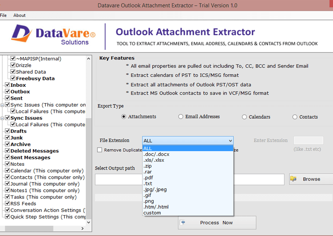Uncheck the Sent Messages checkbox
Screen dimensions: 333x236
(x=8, y=157)
